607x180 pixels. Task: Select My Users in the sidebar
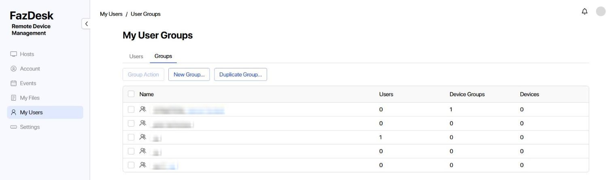45,112
